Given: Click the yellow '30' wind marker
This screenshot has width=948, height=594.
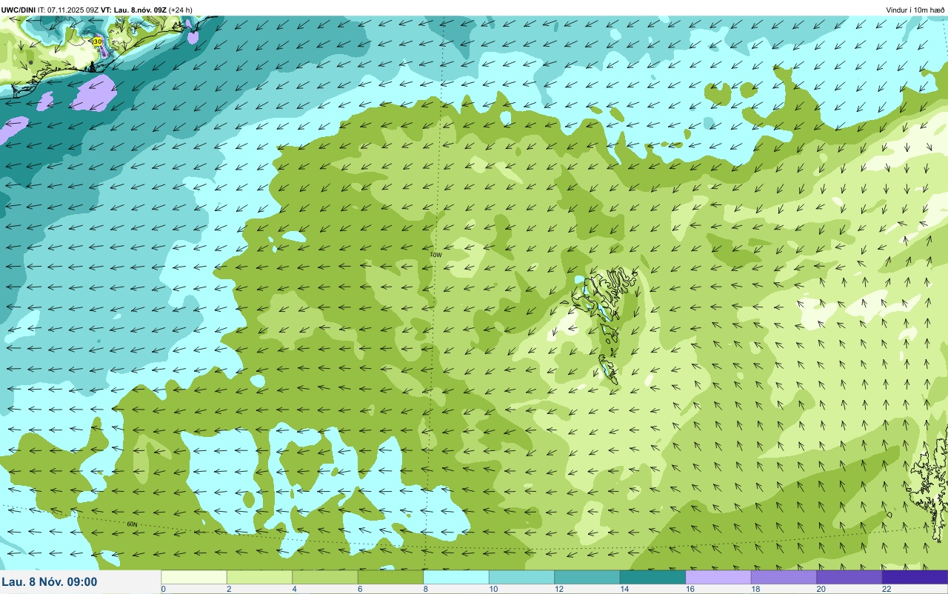Looking at the screenshot, I should [x=98, y=41].
